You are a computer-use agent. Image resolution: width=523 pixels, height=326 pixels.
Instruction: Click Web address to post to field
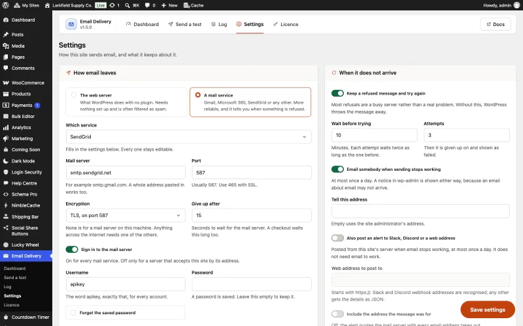[x=420, y=280]
